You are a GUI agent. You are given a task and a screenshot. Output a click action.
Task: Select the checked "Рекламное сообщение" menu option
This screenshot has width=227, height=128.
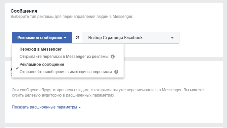(68, 68)
